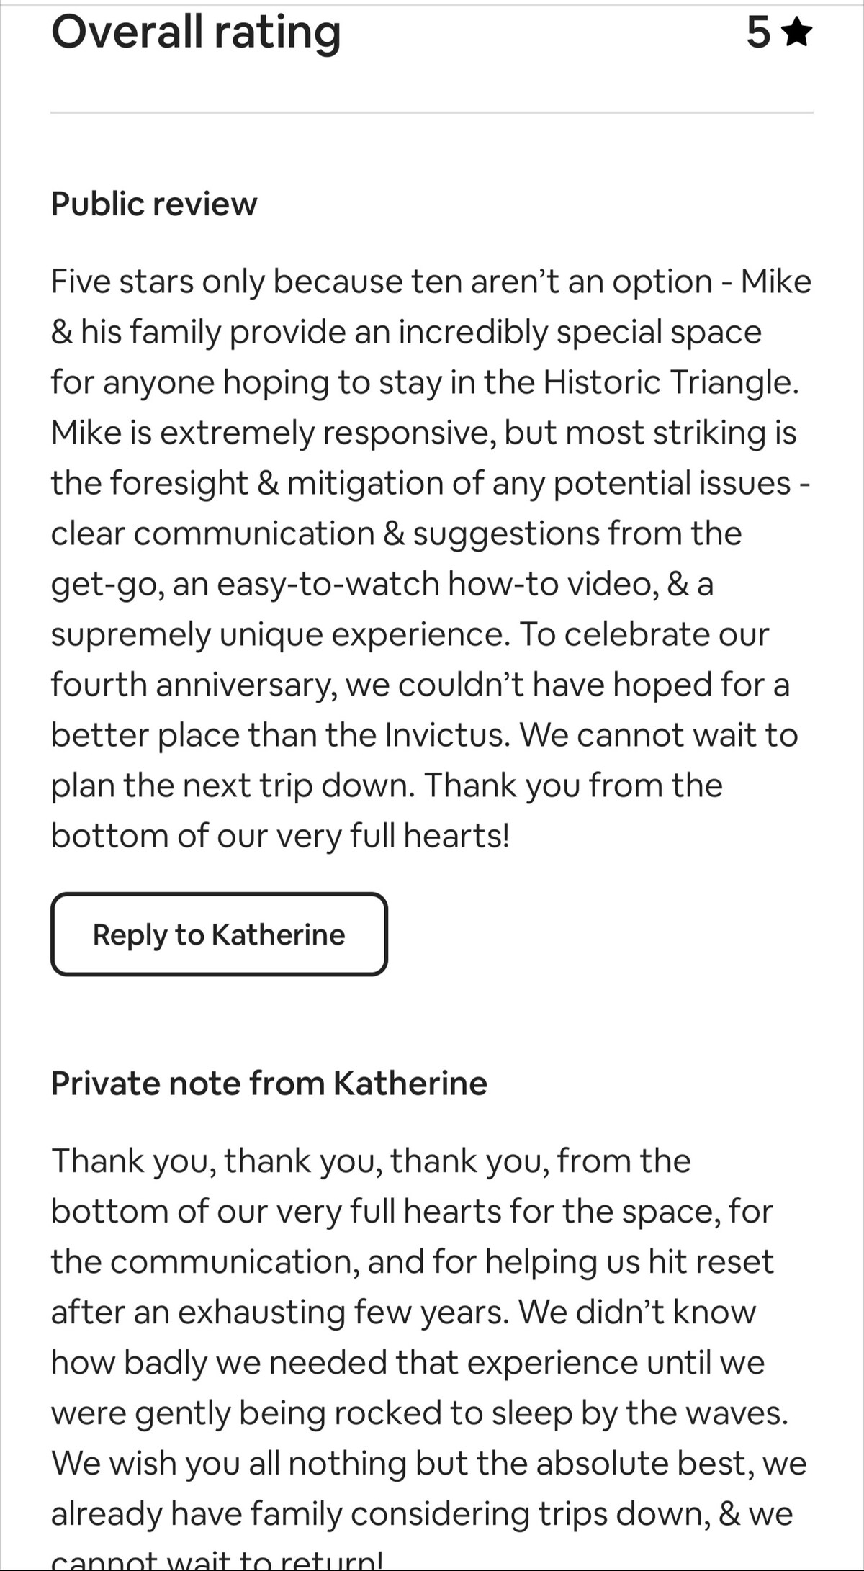The image size is (864, 1571).
Task: Select 'already have family considering trips down' line
Action: tap(421, 1513)
